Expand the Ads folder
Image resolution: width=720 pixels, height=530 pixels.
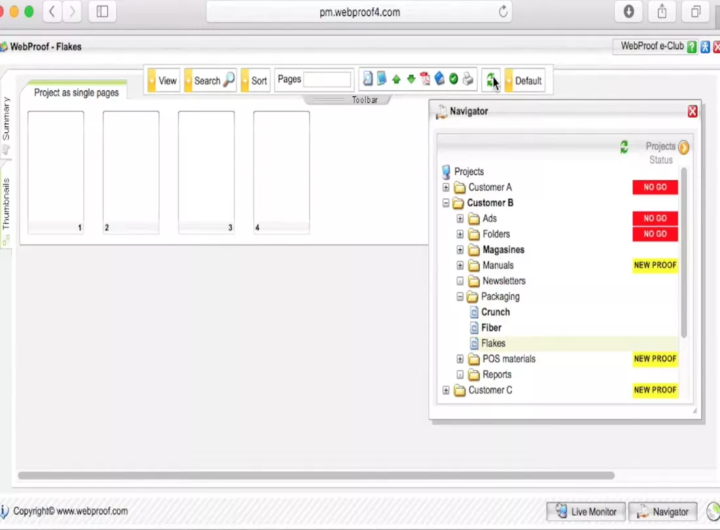coord(459,219)
